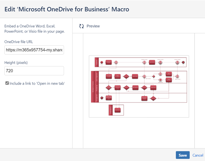The height and width of the screenshot is (161, 205).
Task: Click the Management swimlane header
Action: coord(97,98)
